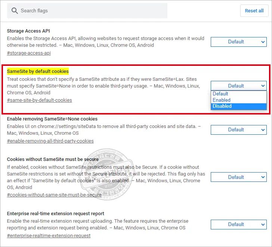Focus the Search flags input field
Image resolution: width=272 pixels, height=247 pixels.
point(90,11)
